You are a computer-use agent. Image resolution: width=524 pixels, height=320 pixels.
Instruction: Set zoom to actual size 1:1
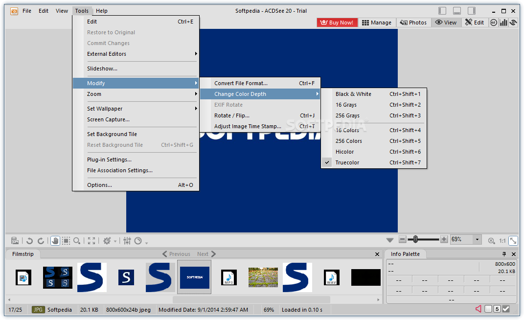click(x=502, y=240)
